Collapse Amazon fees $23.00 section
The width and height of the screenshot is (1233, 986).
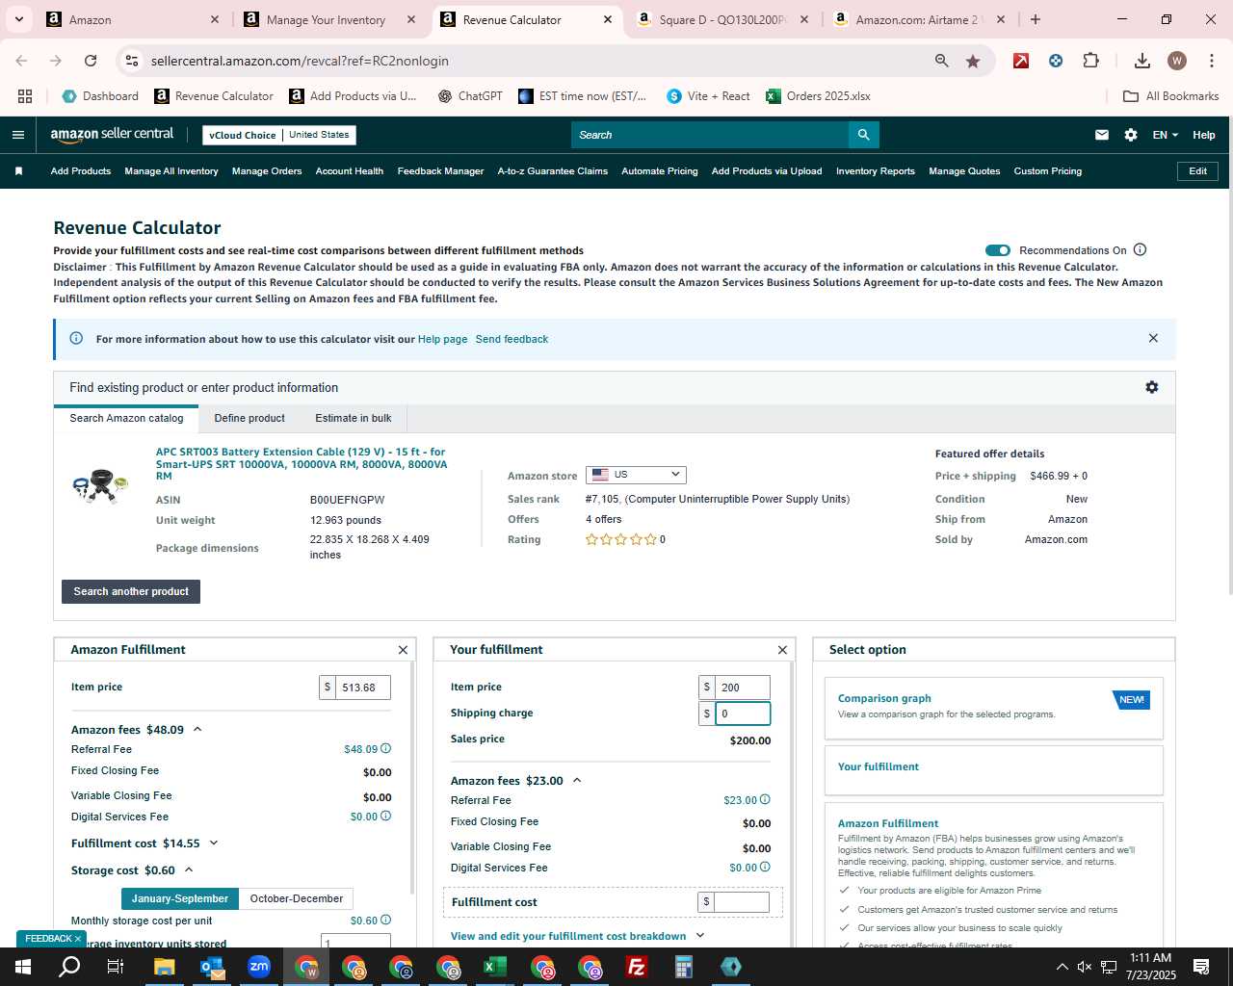tap(577, 781)
